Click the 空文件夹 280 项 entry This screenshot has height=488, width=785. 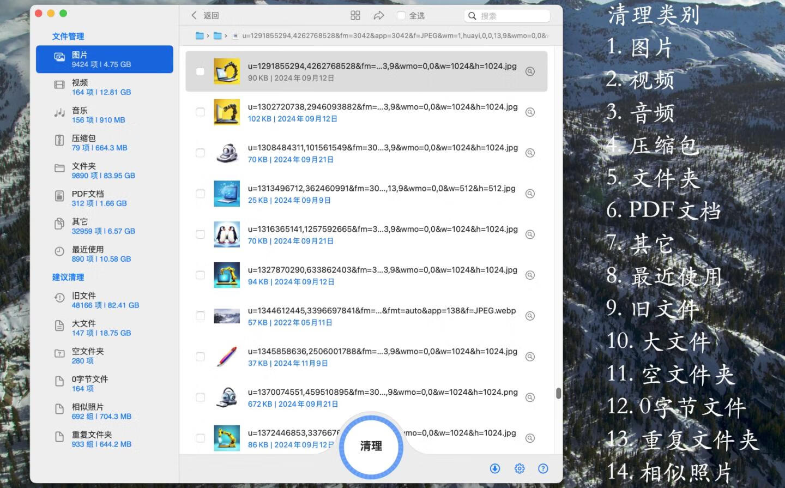point(105,356)
